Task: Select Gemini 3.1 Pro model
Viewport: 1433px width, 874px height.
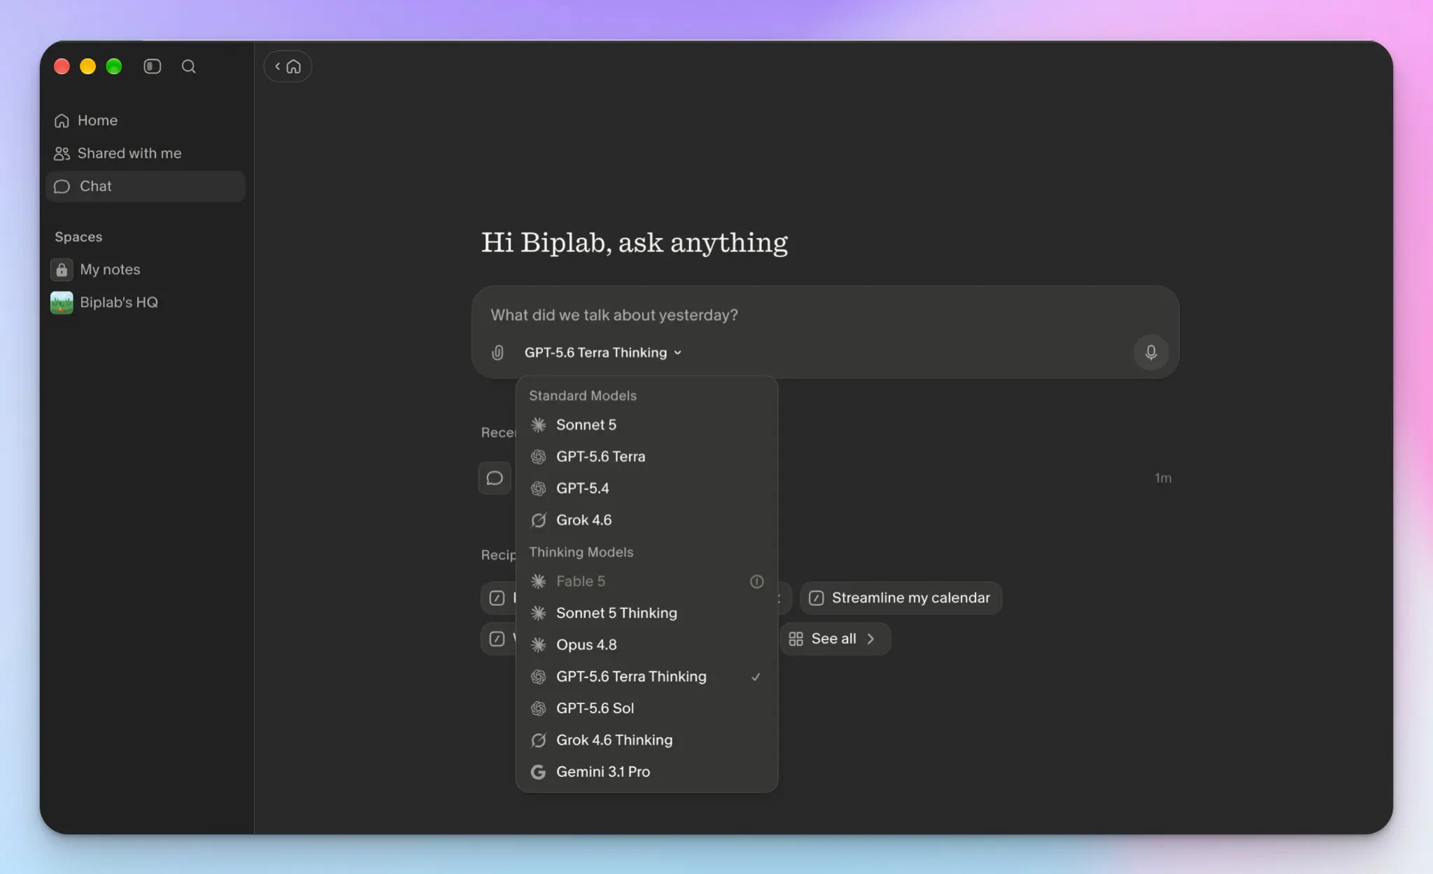Action: click(x=647, y=772)
